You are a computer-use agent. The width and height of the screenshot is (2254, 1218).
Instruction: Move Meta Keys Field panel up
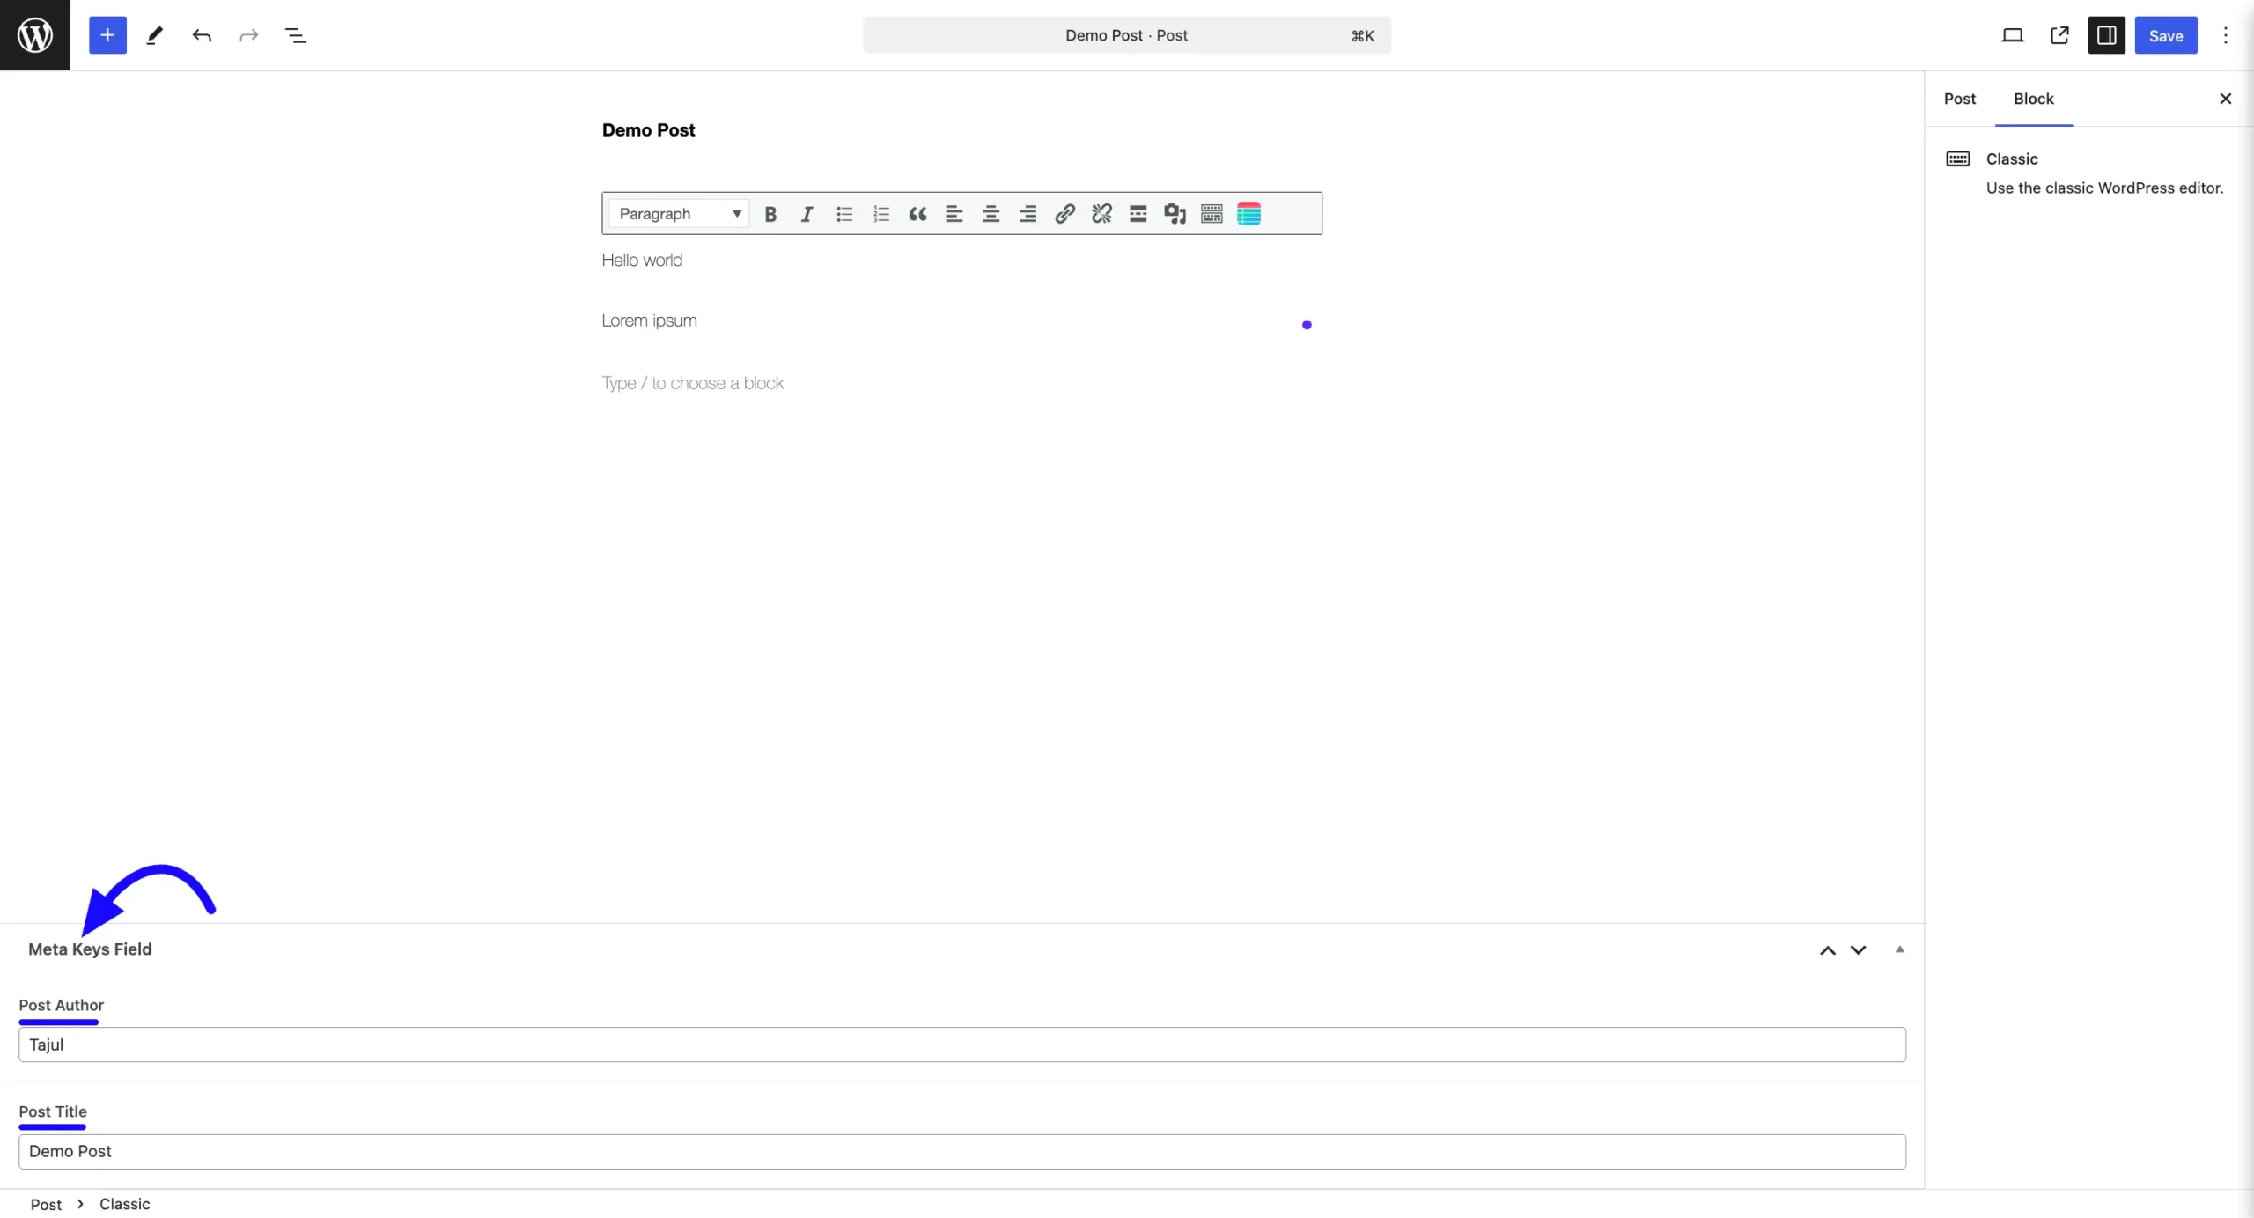(1828, 949)
